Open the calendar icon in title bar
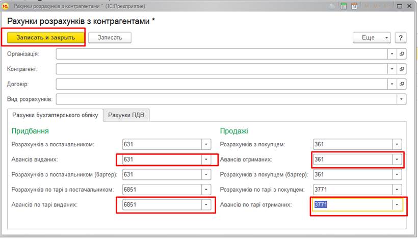The image size is (418, 239). pyautogui.click(x=355, y=7)
